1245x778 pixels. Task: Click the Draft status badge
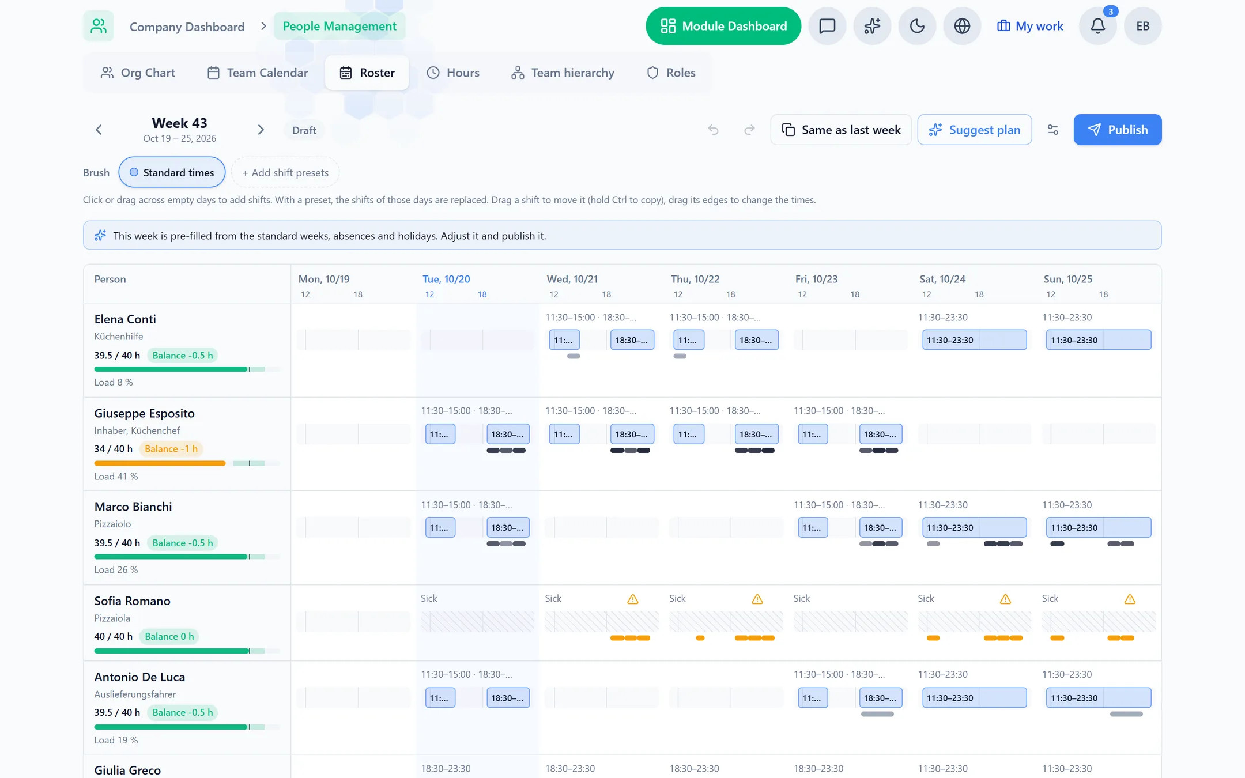click(304, 130)
